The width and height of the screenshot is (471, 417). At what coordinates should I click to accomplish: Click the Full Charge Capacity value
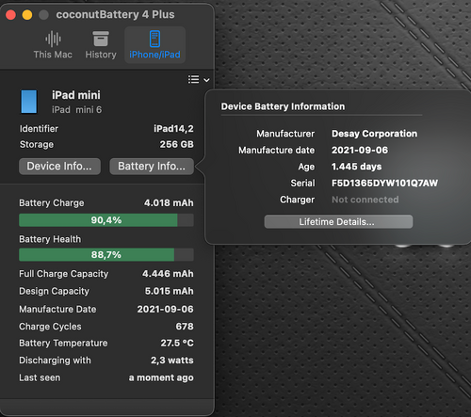168,274
